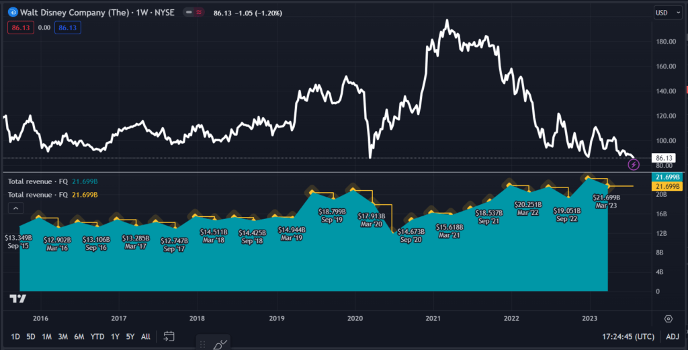Click the gray market status pill indicator
This screenshot has height=350, width=688.
(x=189, y=12)
